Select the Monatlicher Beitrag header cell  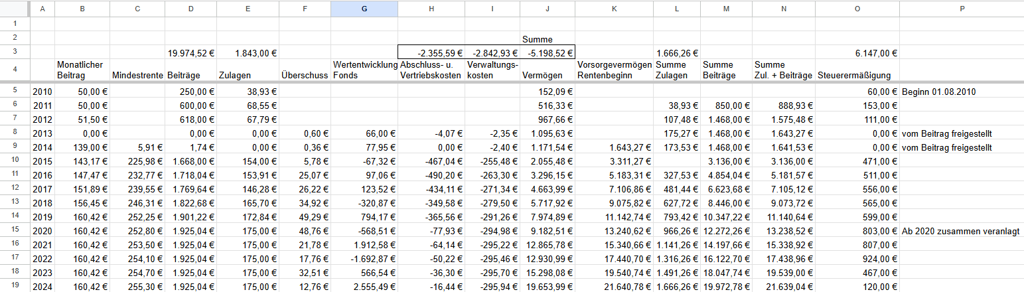pos(82,70)
